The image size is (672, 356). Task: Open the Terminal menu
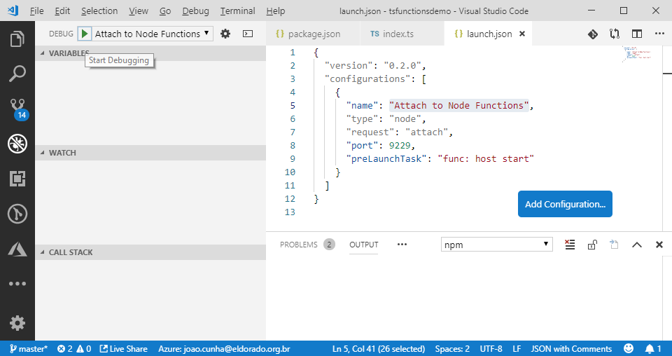(237, 11)
